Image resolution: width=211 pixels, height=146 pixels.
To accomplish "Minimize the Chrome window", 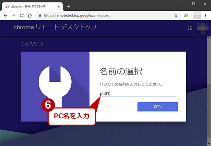I will pyautogui.click(x=182, y=4).
